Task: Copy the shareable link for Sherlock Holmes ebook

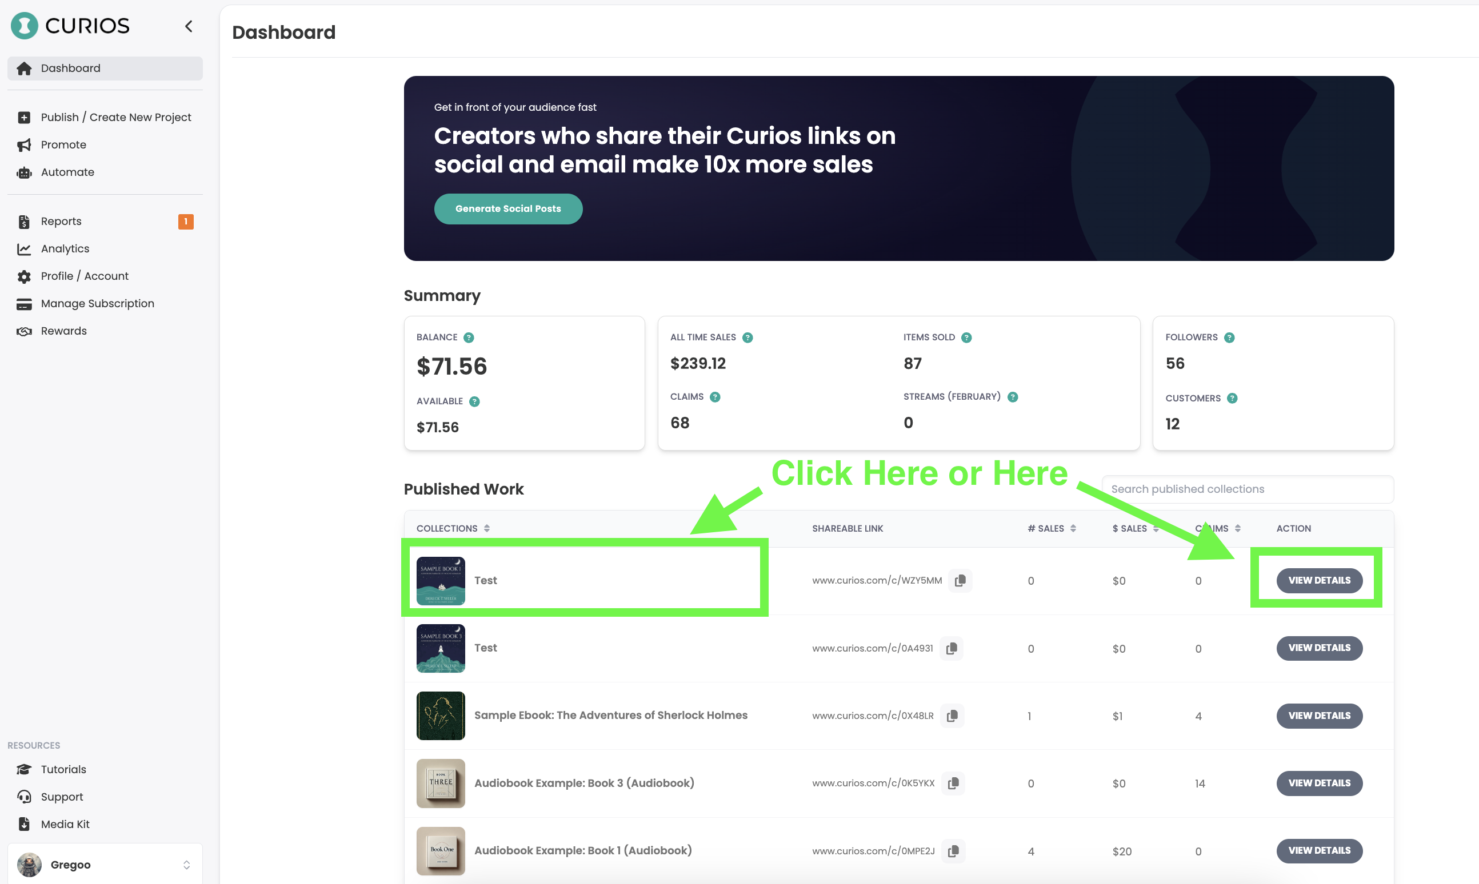Action: (x=952, y=716)
